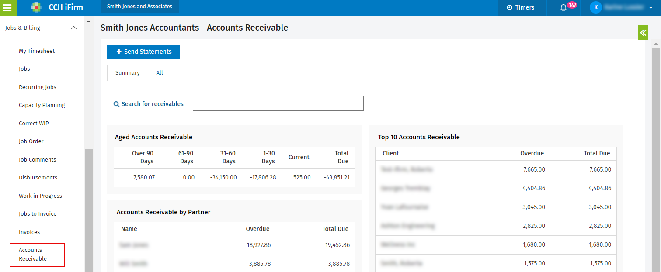
Task: Go to Correct WIP
Action: pyautogui.click(x=34, y=124)
